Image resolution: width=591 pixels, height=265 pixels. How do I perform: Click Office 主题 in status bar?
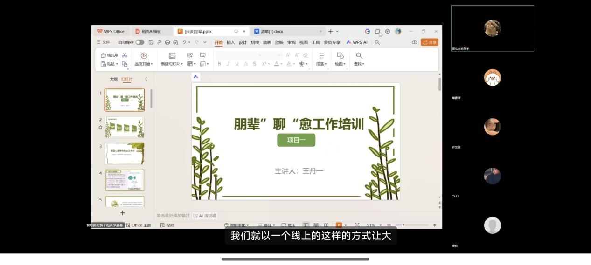point(138,225)
